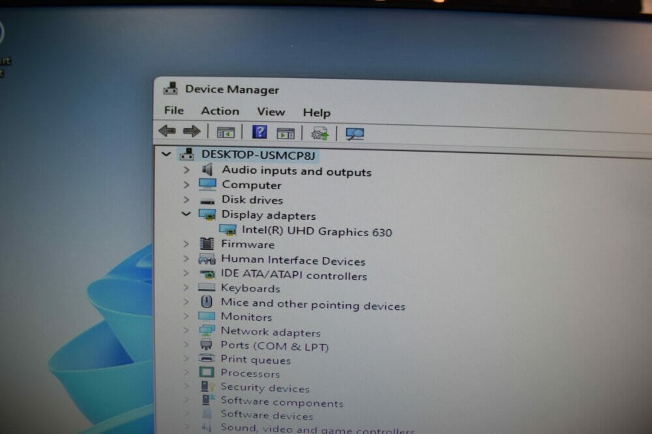The width and height of the screenshot is (652, 434).
Task: Open the View menu
Action: [x=271, y=112]
